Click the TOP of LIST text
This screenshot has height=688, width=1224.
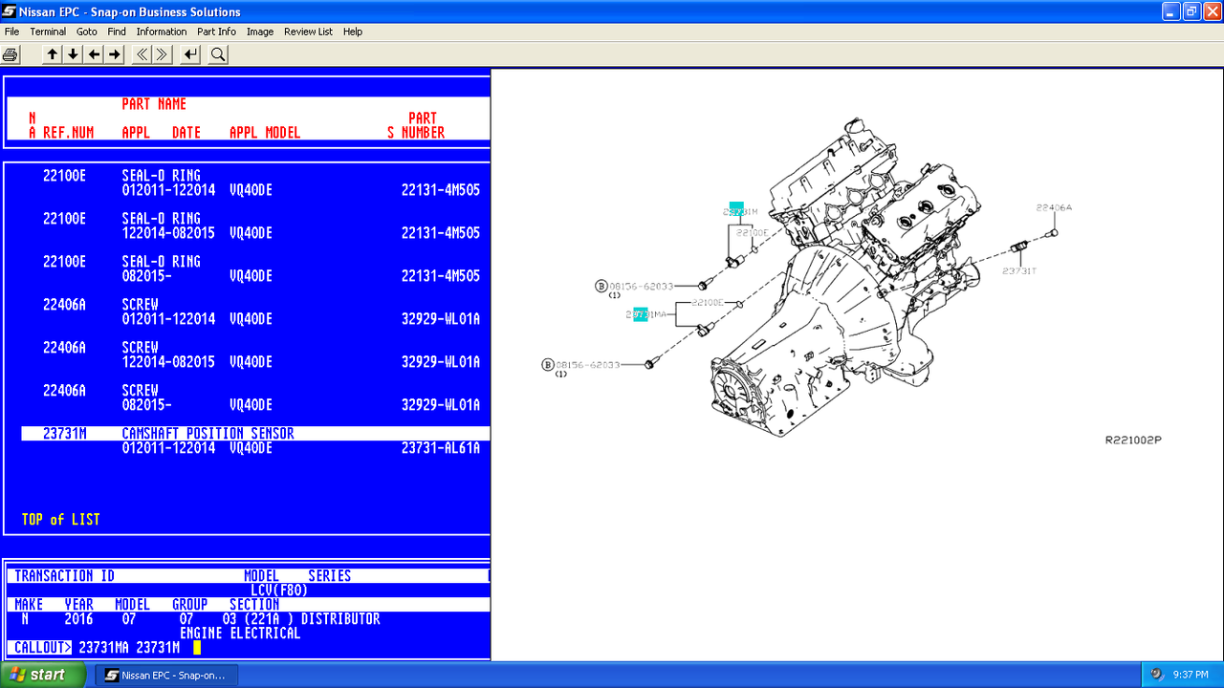pos(60,520)
